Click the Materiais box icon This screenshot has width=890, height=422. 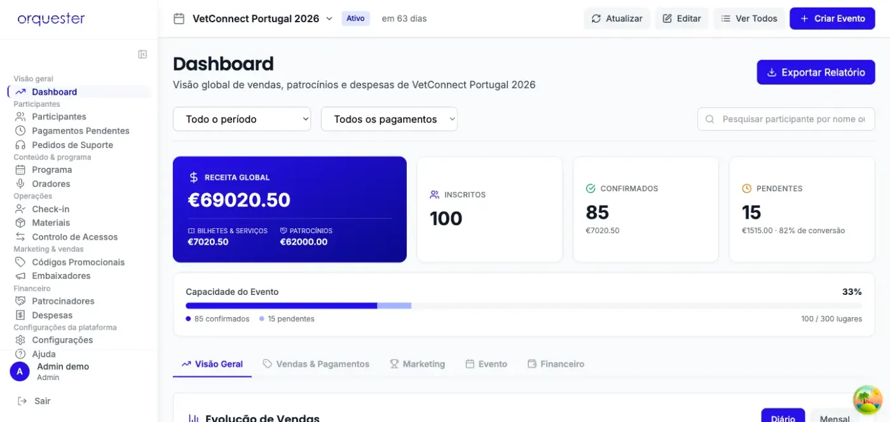20,222
